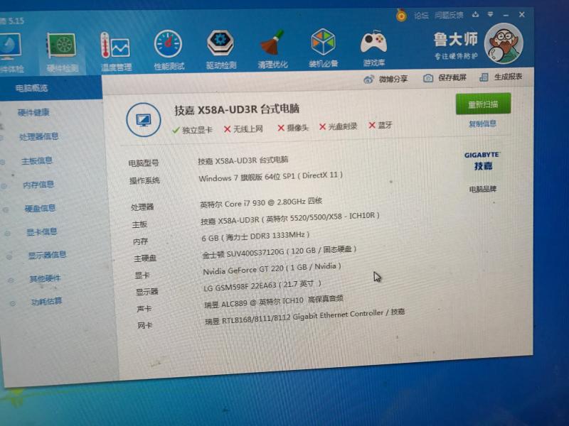Click the Windows 7 operating system value
The image size is (569, 426).
[270, 177]
